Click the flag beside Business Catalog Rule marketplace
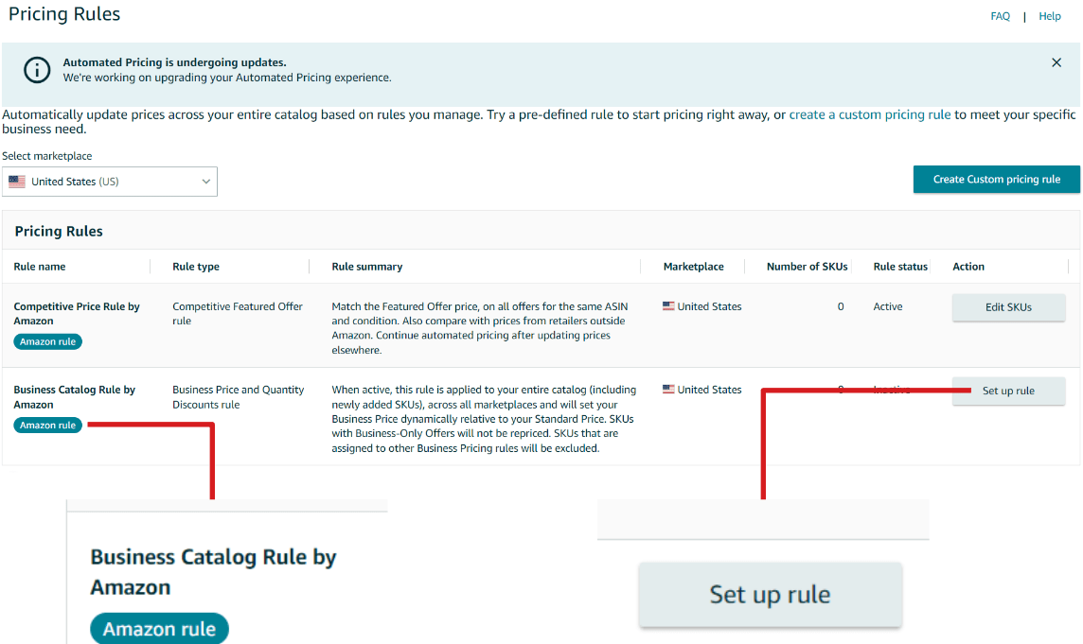This screenshot has width=1083, height=644. click(x=669, y=389)
